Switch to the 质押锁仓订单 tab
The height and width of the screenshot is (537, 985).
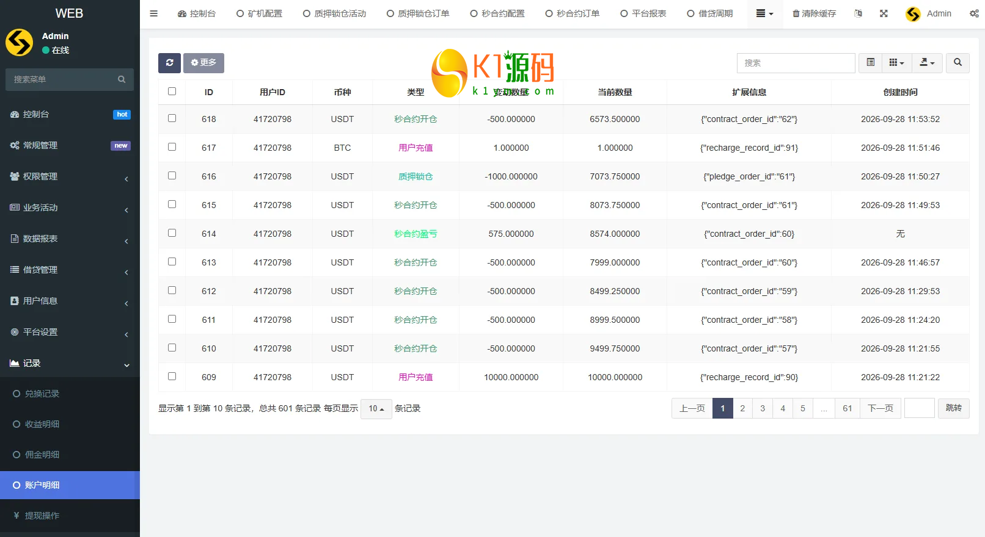pos(418,13)
